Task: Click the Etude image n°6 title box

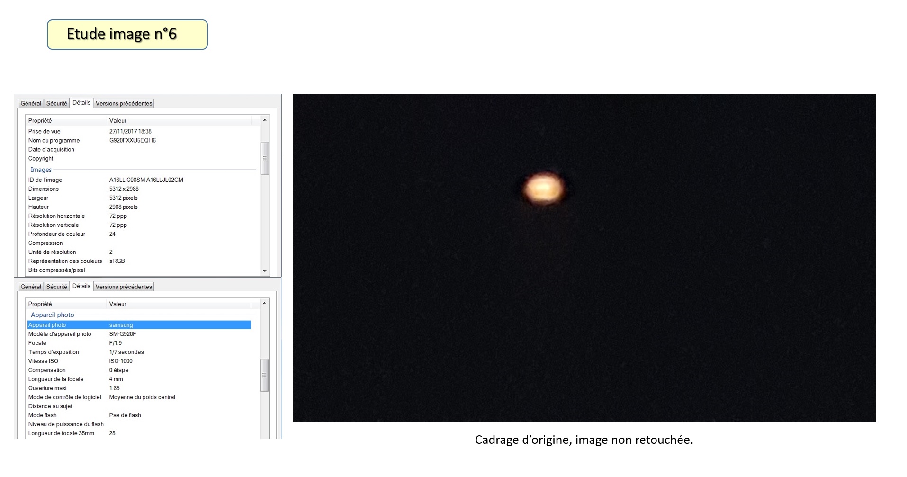Action: tap(127, 35)
